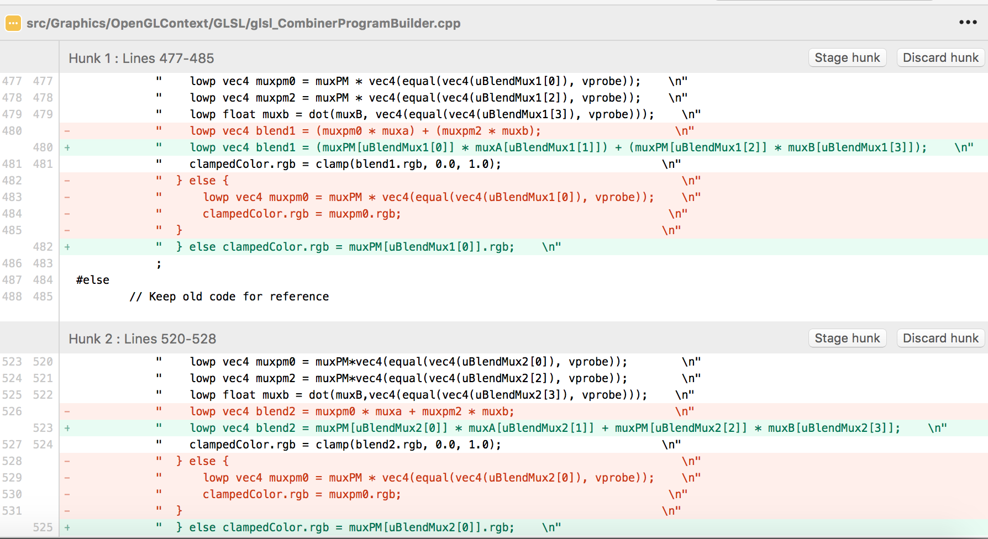Open the three-dot file options menu
988x539 pixels.
coord(968,22)
